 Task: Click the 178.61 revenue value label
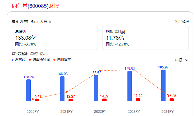(130, 68)
